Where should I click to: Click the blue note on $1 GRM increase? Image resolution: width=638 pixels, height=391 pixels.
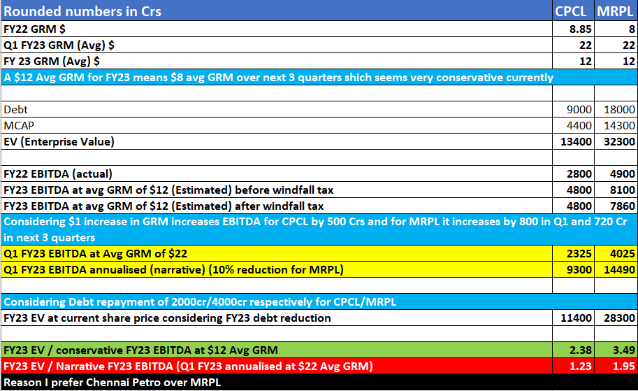point(319,229)
